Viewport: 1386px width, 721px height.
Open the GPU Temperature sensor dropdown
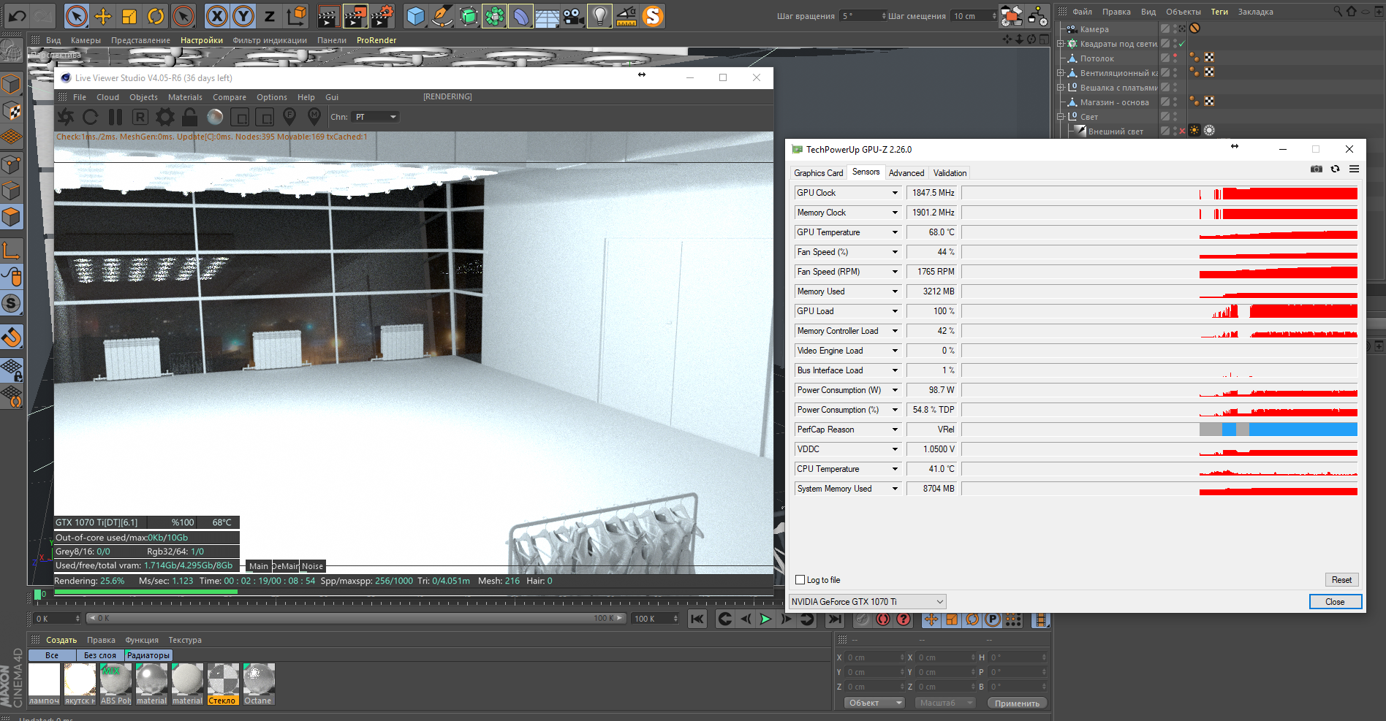pos(895,232)
